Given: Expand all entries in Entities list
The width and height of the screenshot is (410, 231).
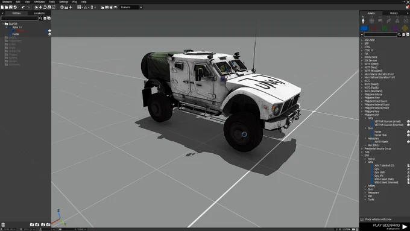Looking at the screenshot, I should tap(49, 18).
